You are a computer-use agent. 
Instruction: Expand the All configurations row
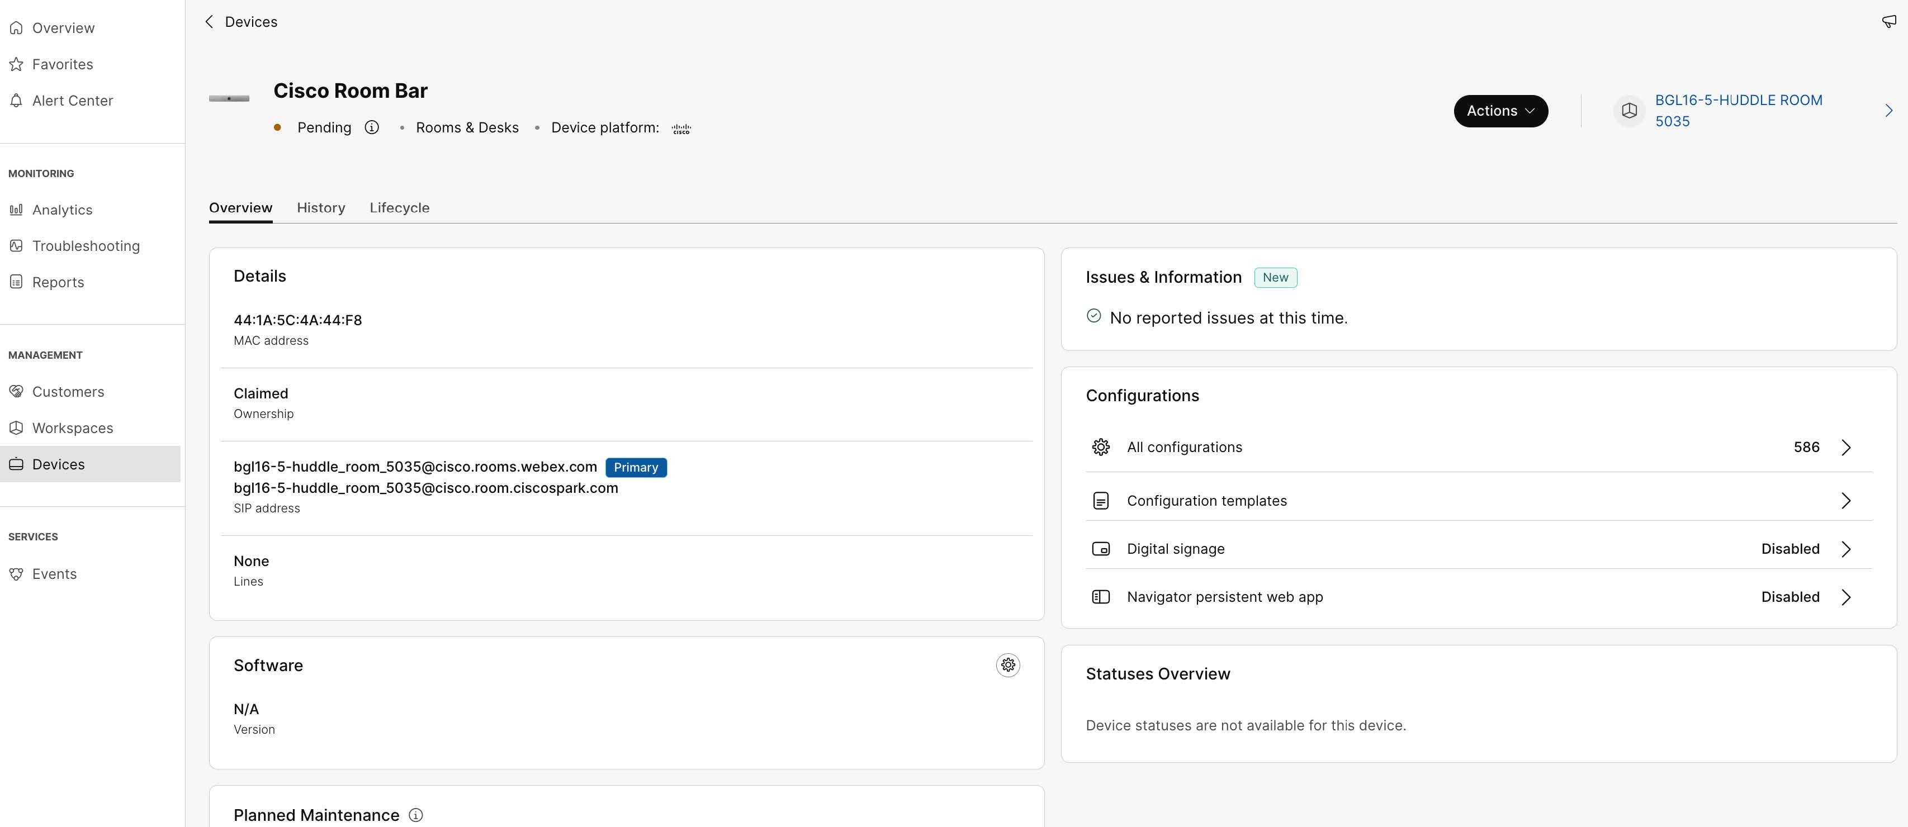coord(1845,447)
